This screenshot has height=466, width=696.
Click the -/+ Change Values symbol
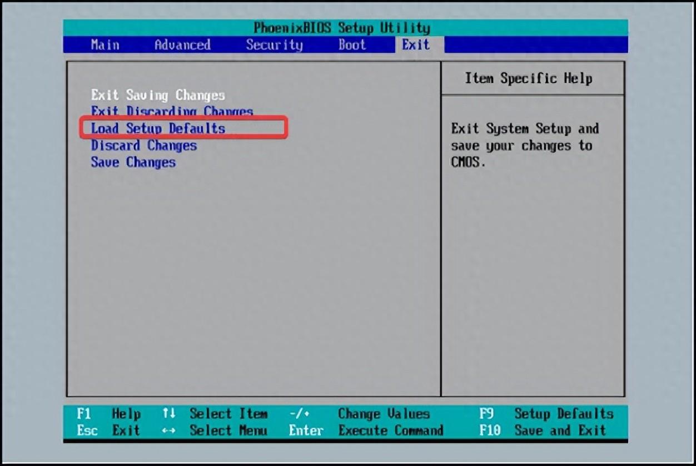(x=299, y=414)
